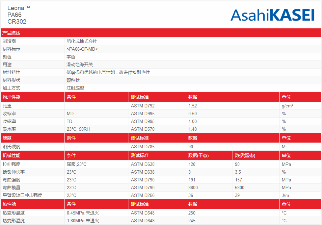Select the hardness unit "M"

(284, 147)
